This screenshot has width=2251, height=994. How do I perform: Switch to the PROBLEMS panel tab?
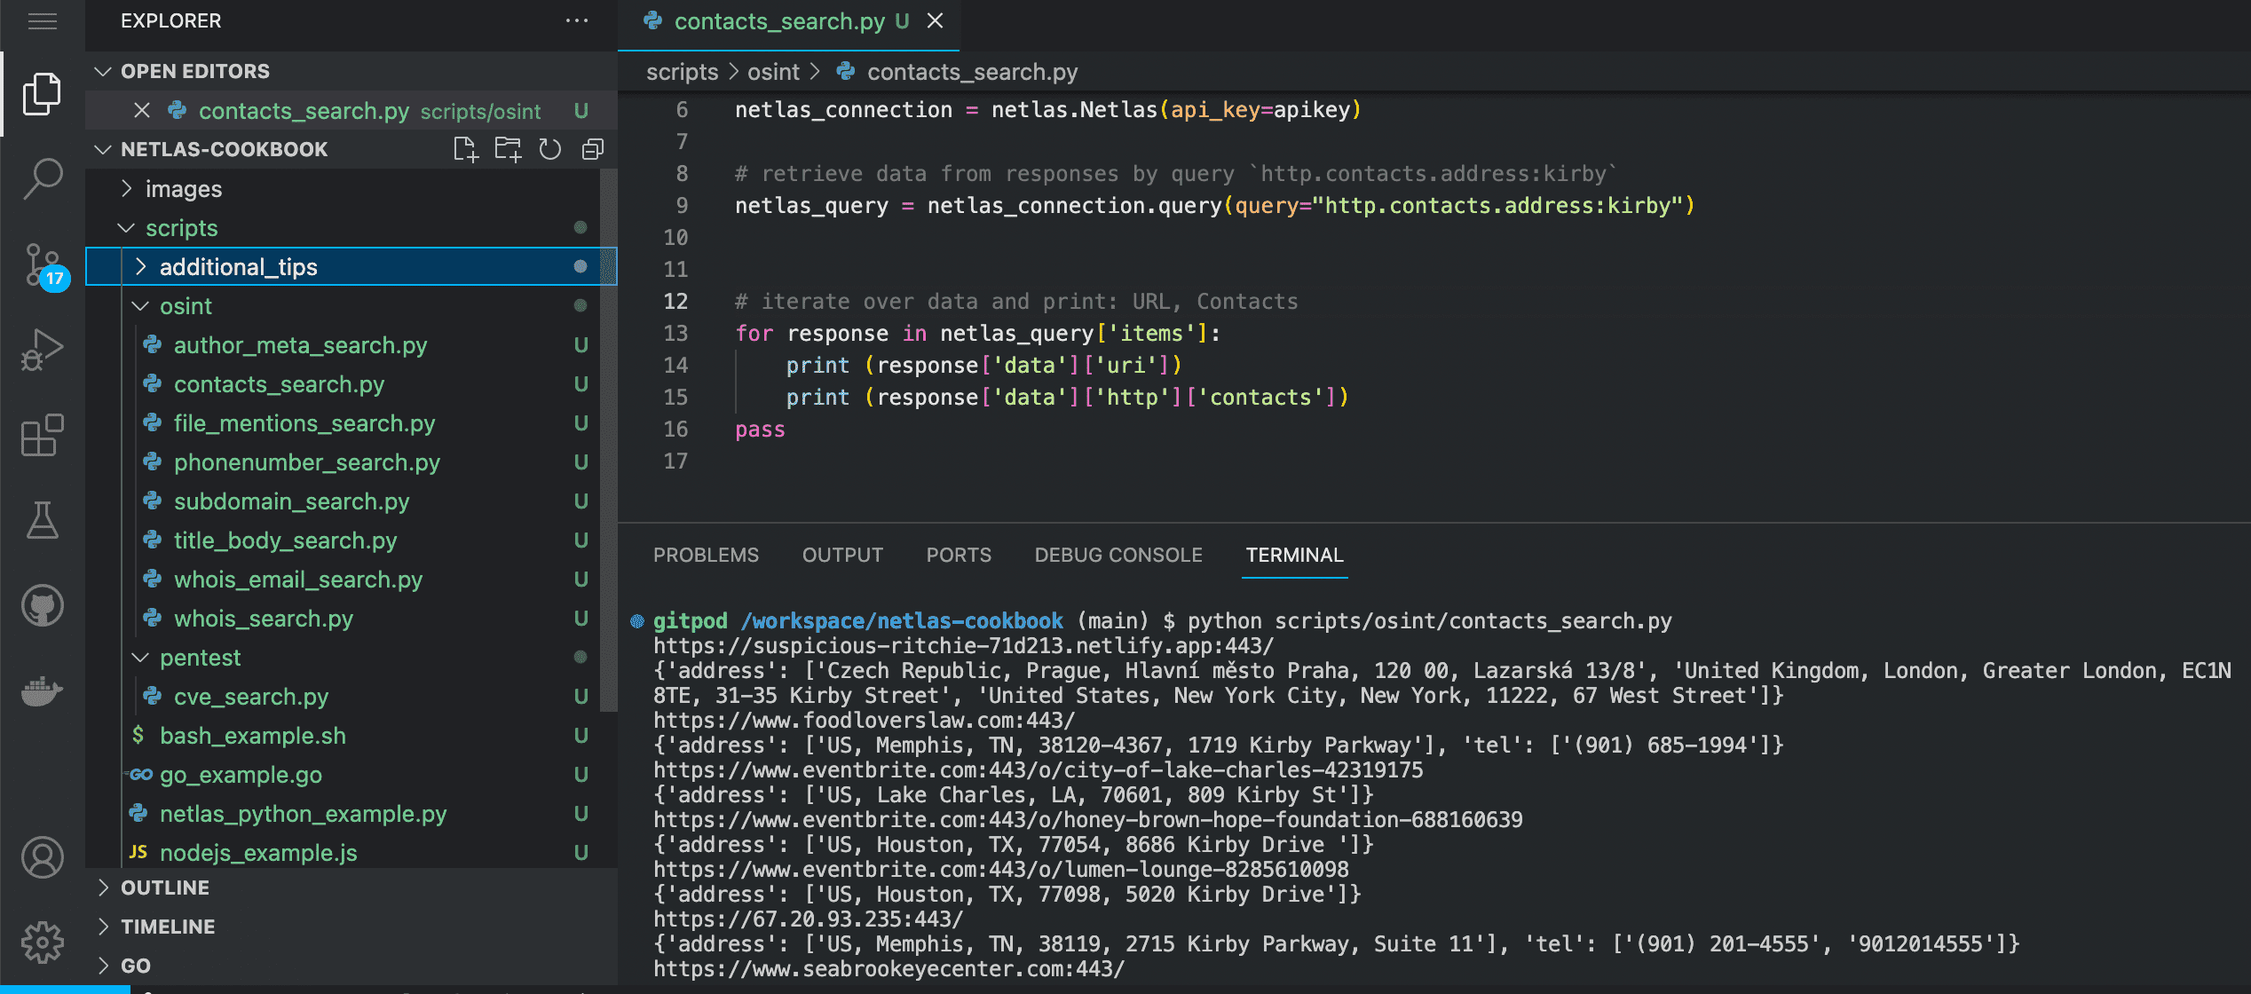tap(706, 555)
